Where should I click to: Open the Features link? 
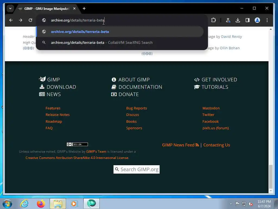53,108
